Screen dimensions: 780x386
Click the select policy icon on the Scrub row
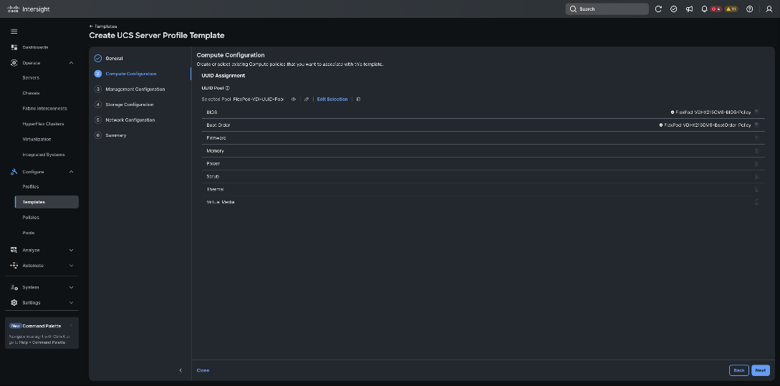(756, 177)
